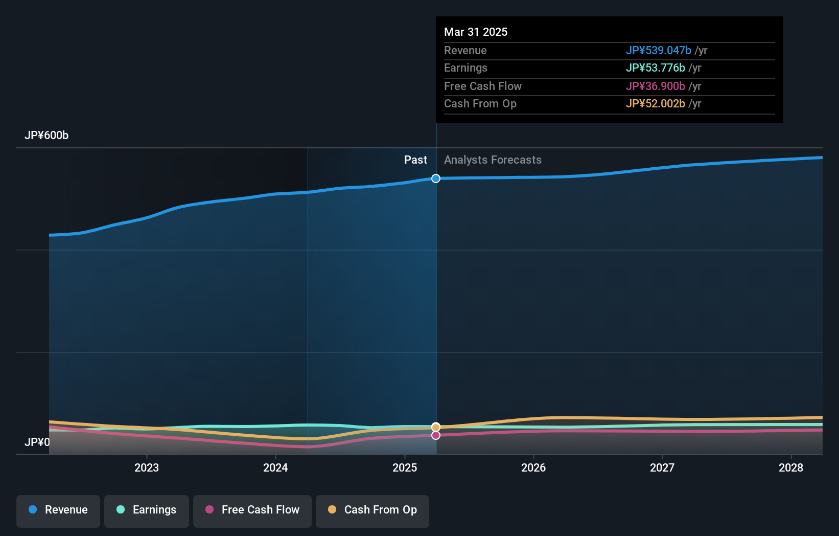839x536 pixels.
Task: Click the 2025 x-axis label
Action: click(405, 467)
